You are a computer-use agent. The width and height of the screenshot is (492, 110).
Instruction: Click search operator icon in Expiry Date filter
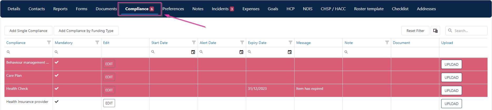[x=250, y=52]
